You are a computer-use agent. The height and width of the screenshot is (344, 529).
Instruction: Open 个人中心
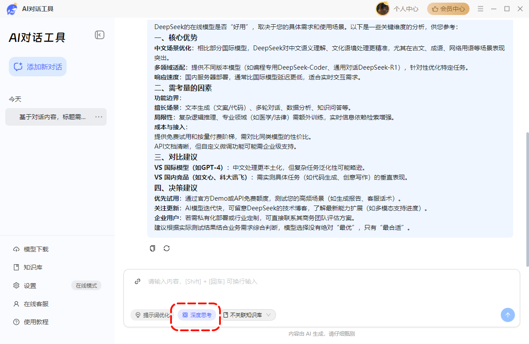point(406,9)
